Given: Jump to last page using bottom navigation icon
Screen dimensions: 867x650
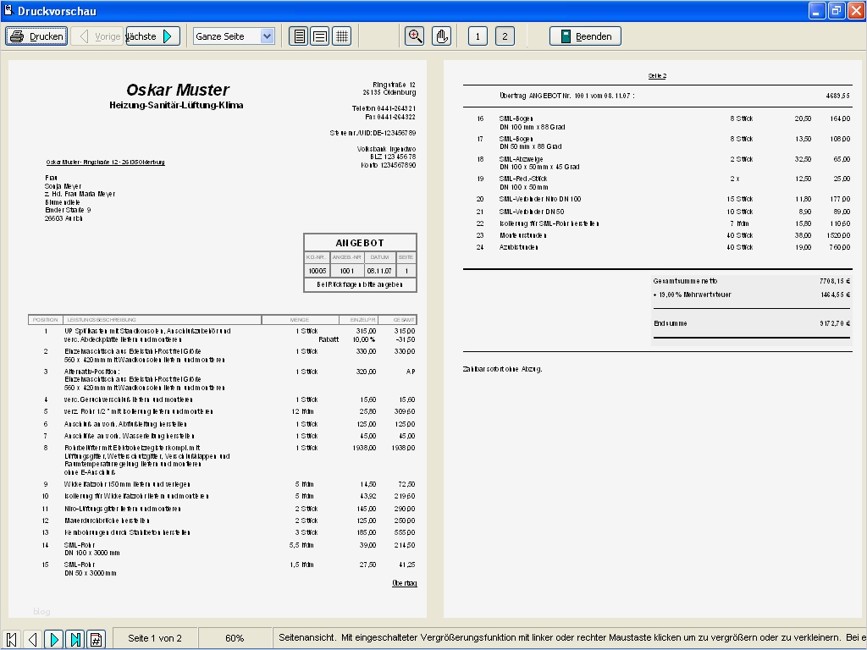Looking at the screenshot, I should [76, 639].
